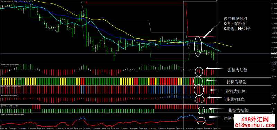277x130 pixels.
Task: Click the USDCAD,M15 symbol label
Action: coord(7,2)
